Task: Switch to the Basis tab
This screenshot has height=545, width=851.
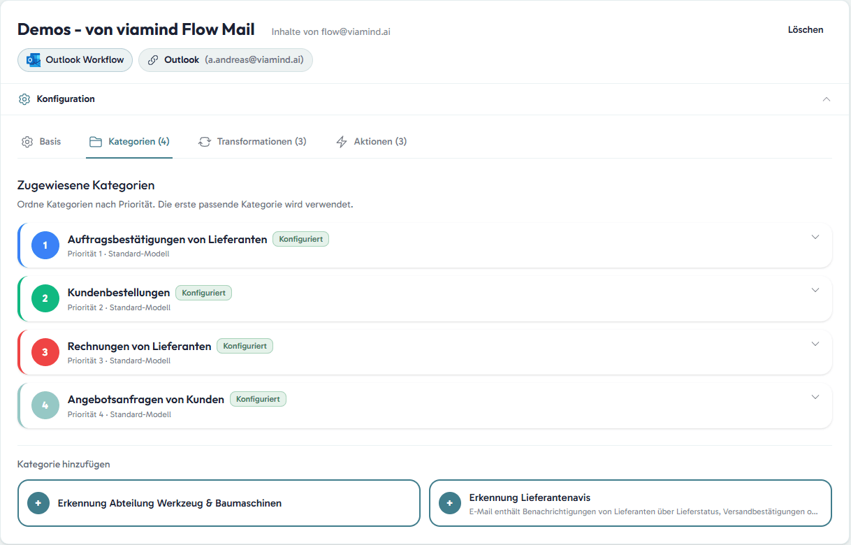Action: point(41,142)
